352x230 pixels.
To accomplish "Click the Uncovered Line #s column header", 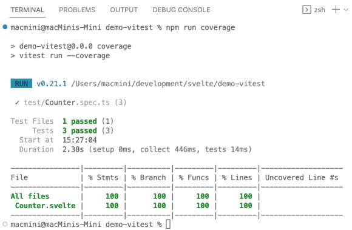I will point(302,177).
